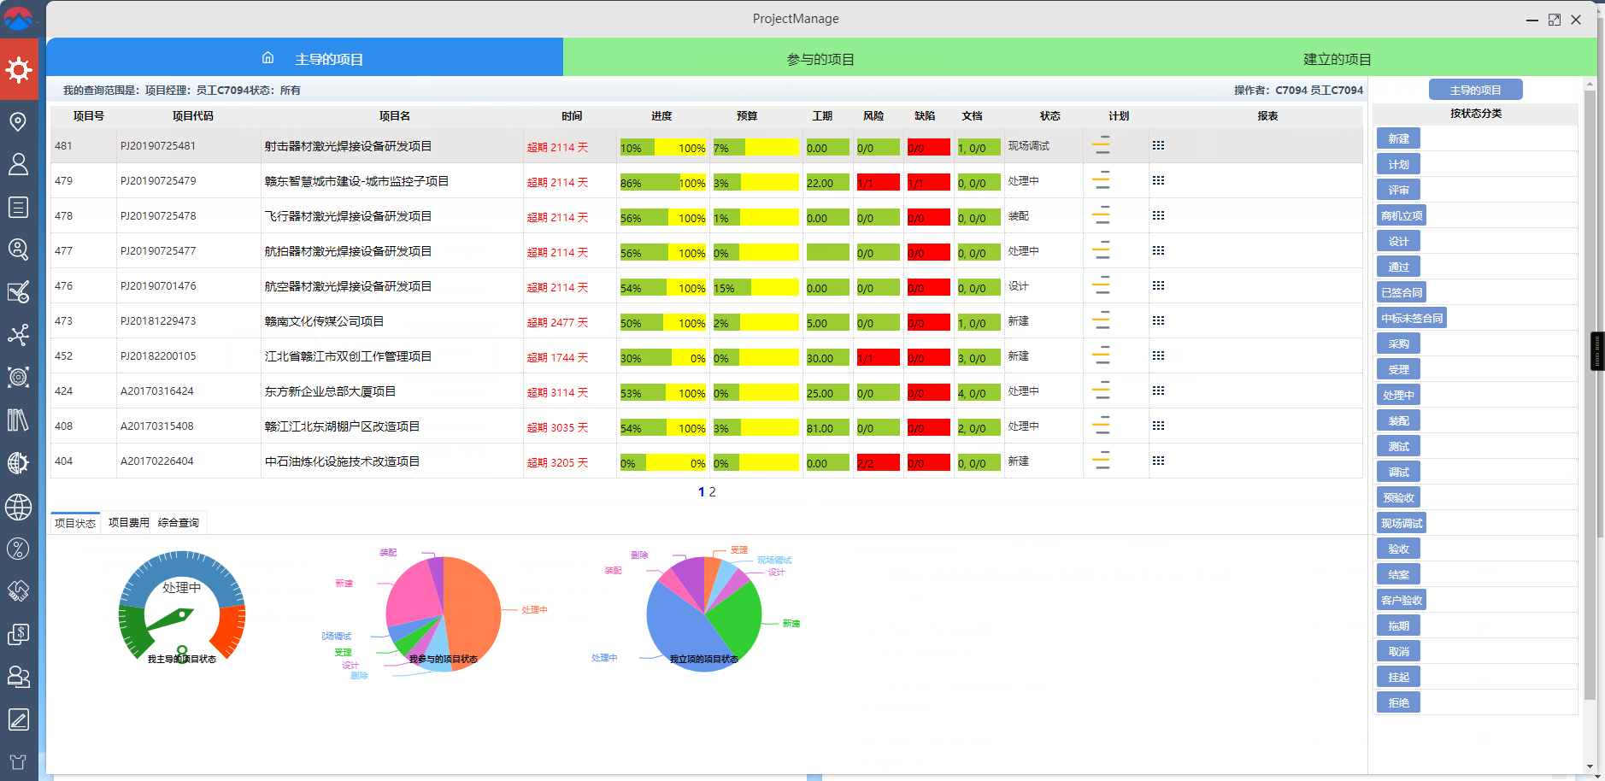Select the 综合查询 tab

(x=179, y=523)
